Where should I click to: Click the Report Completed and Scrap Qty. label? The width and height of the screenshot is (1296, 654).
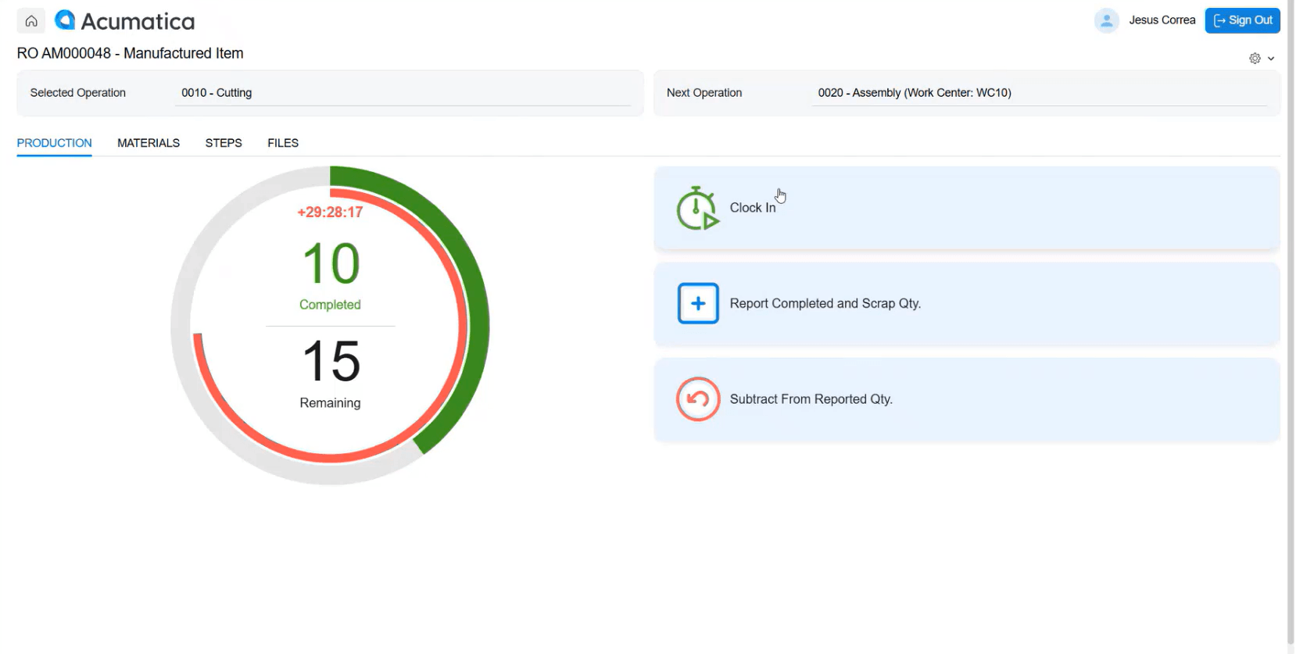(825, 304)
